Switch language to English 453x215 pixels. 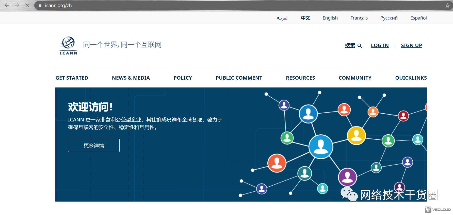pos(330,18)
